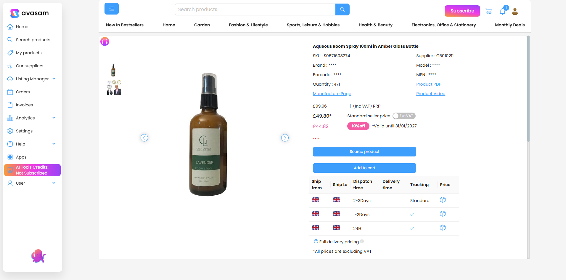Open the Garden category tab

[202, 25]
